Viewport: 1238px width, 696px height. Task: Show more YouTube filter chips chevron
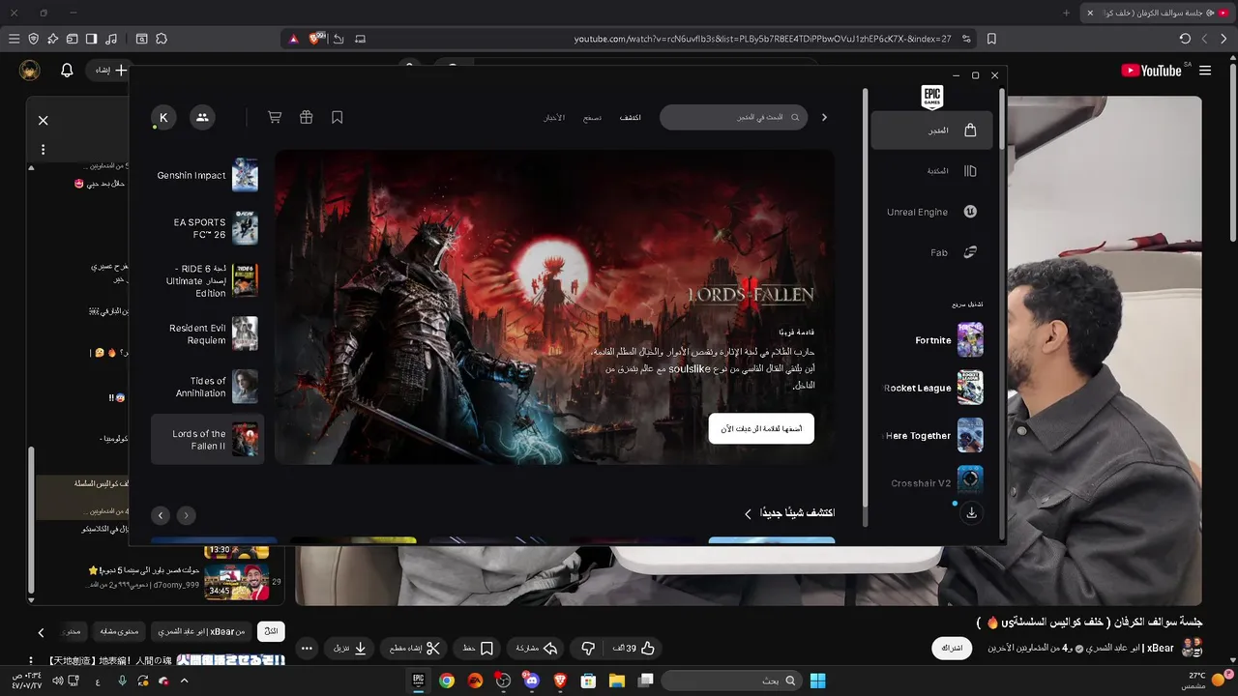point(41,632)
